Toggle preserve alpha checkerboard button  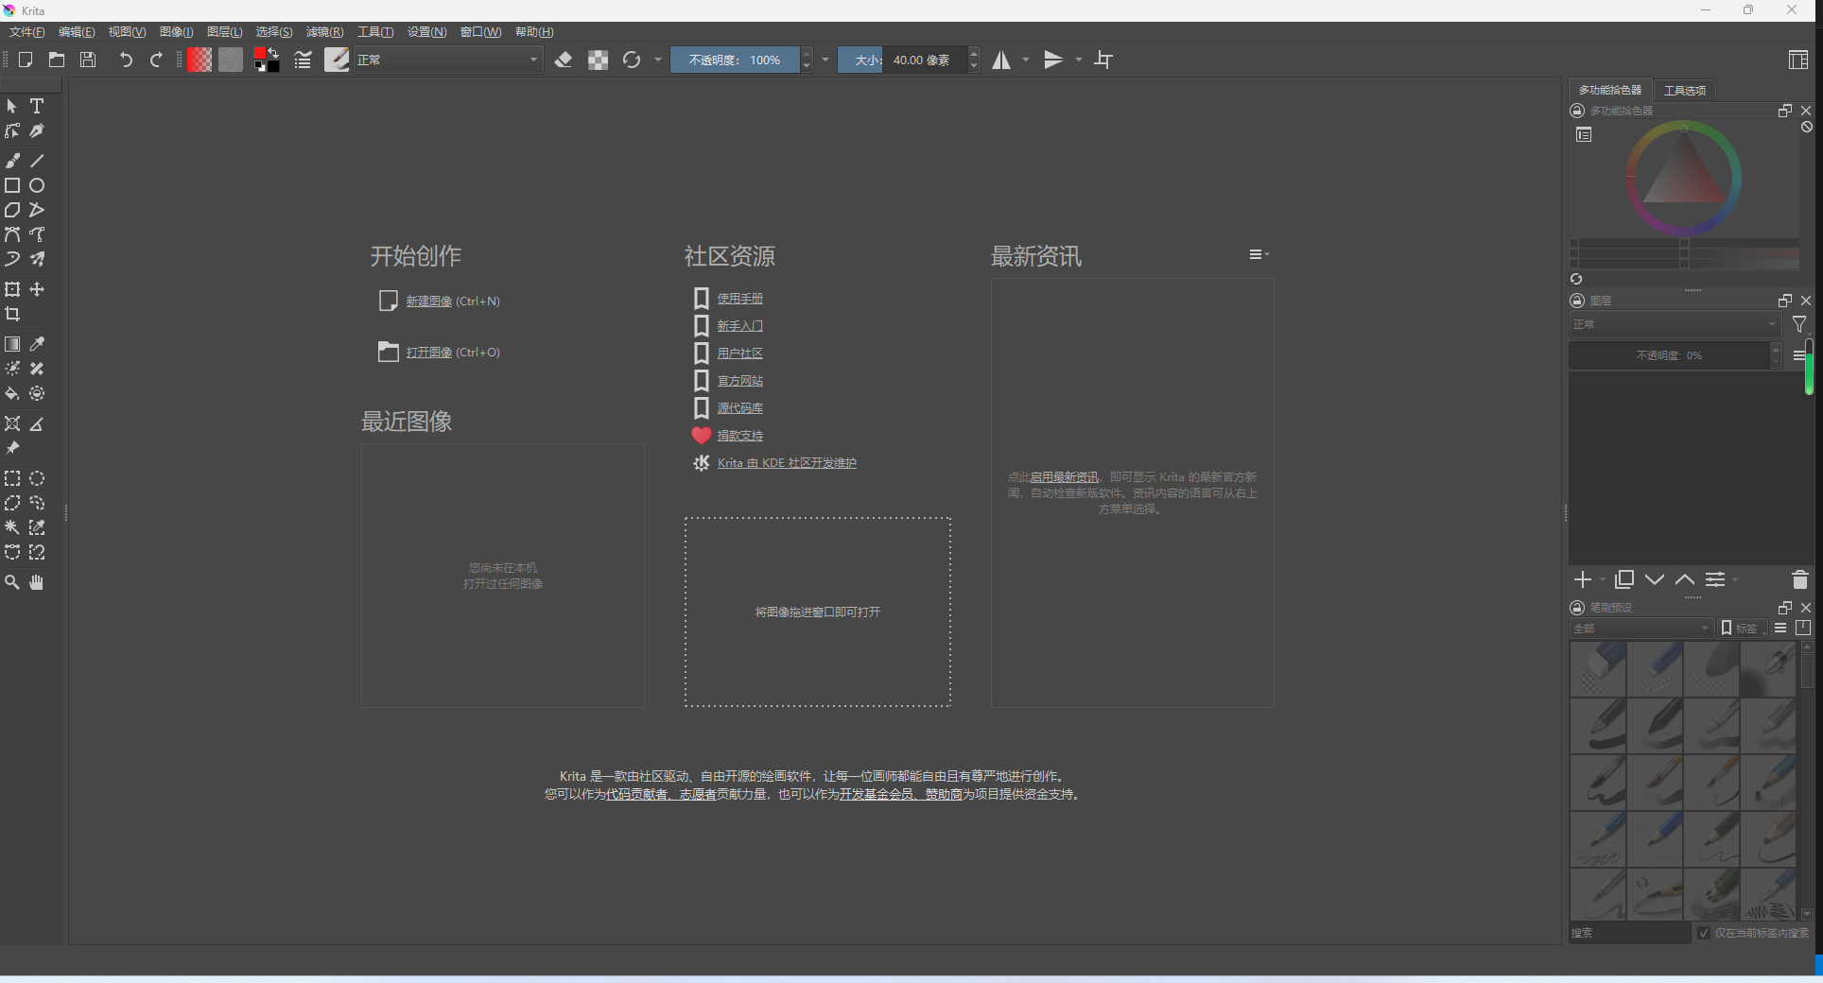[598, 60]
